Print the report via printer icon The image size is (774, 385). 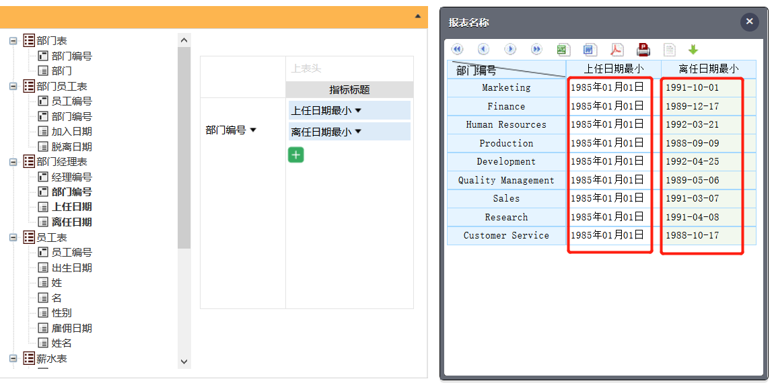[x=643, y=49]
